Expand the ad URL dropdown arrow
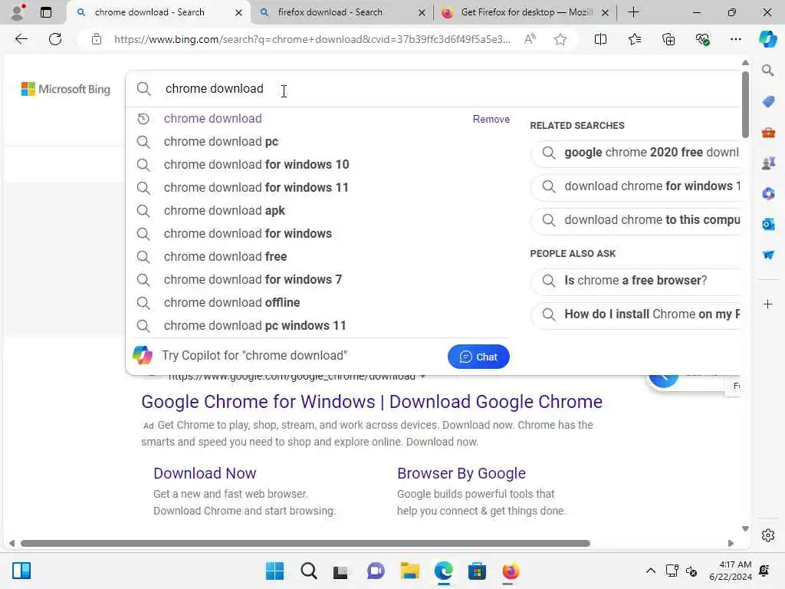 (x=422, y=376)
